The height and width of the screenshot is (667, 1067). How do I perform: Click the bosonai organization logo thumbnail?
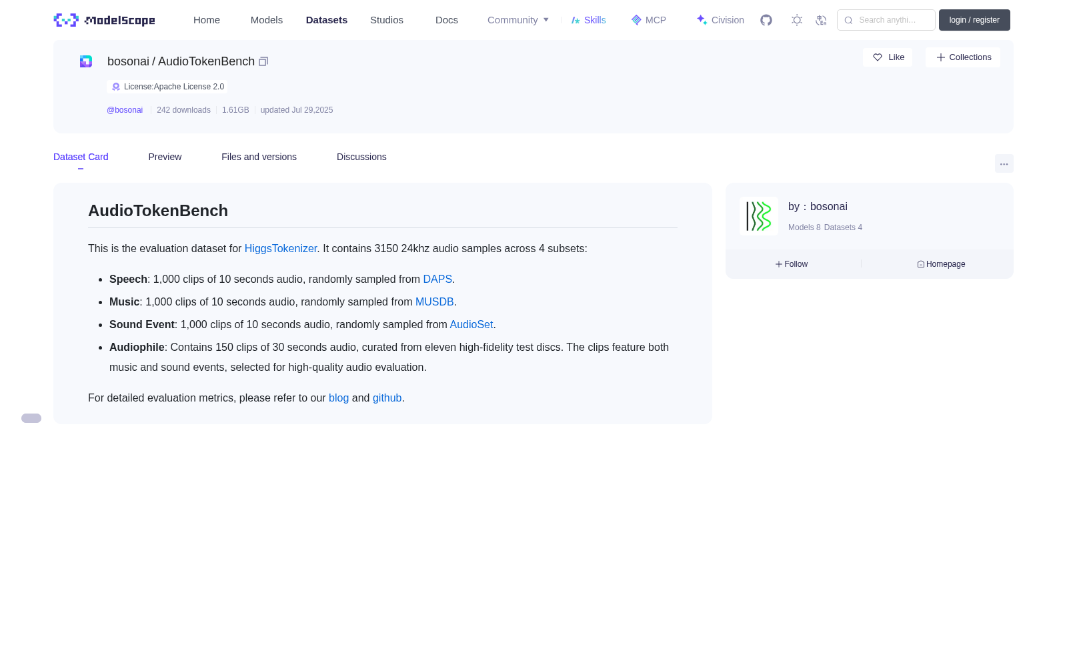759,216
